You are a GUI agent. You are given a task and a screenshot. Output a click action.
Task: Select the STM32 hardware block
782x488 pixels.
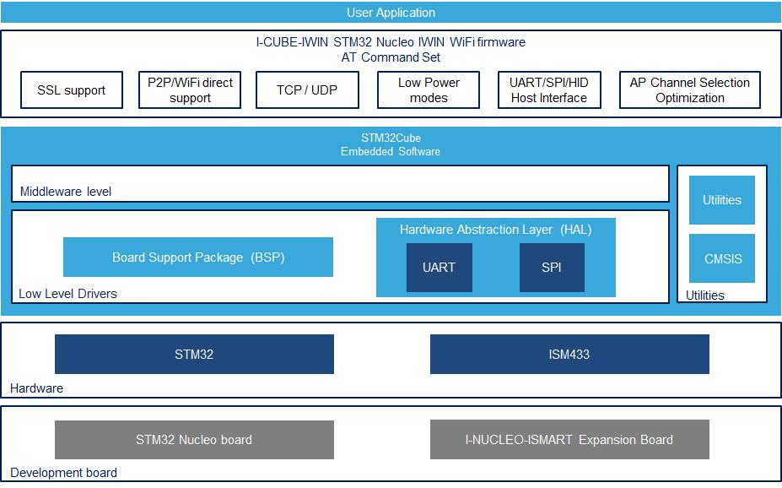click(x=194, y=355)
